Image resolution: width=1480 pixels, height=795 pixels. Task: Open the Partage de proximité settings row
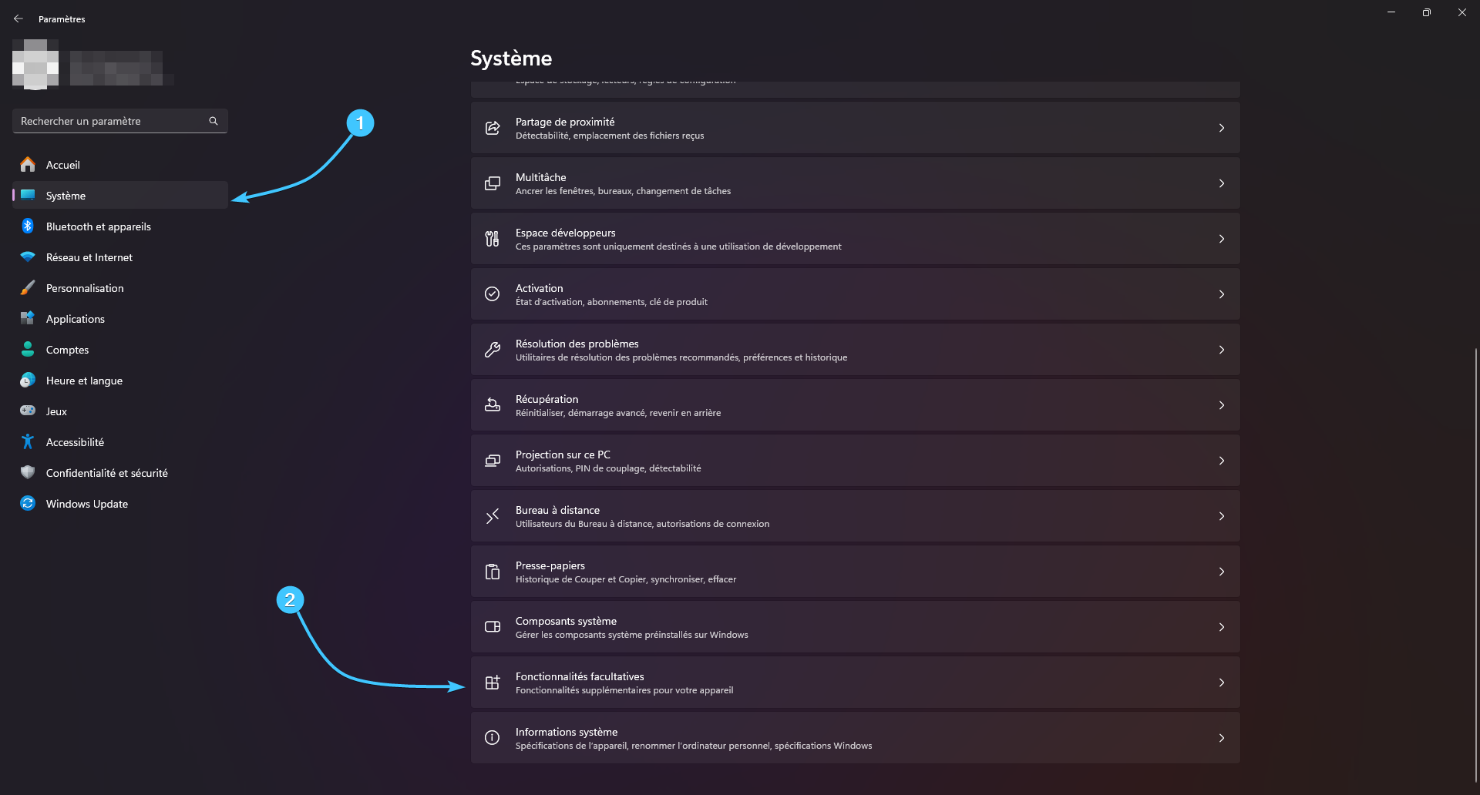(855, 128)
